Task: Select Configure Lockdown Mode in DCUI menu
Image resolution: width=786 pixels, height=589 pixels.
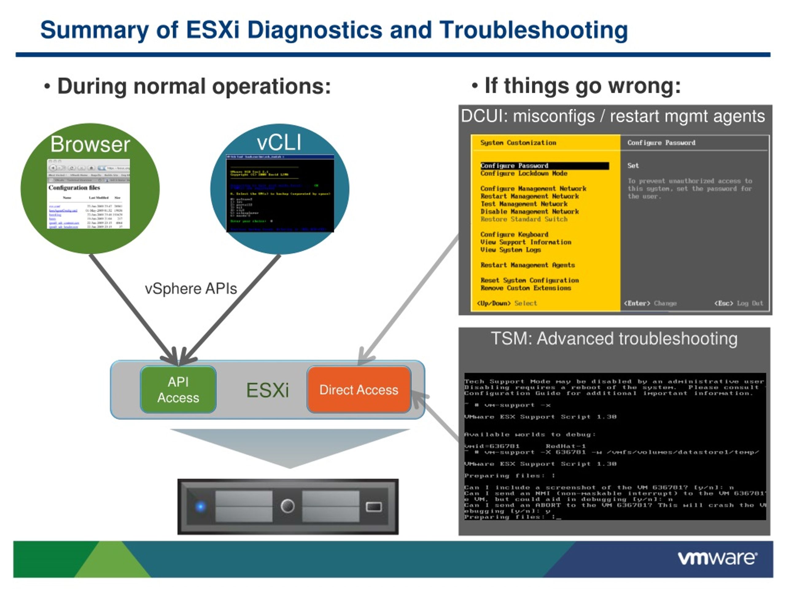Action: tap(524, 173)
